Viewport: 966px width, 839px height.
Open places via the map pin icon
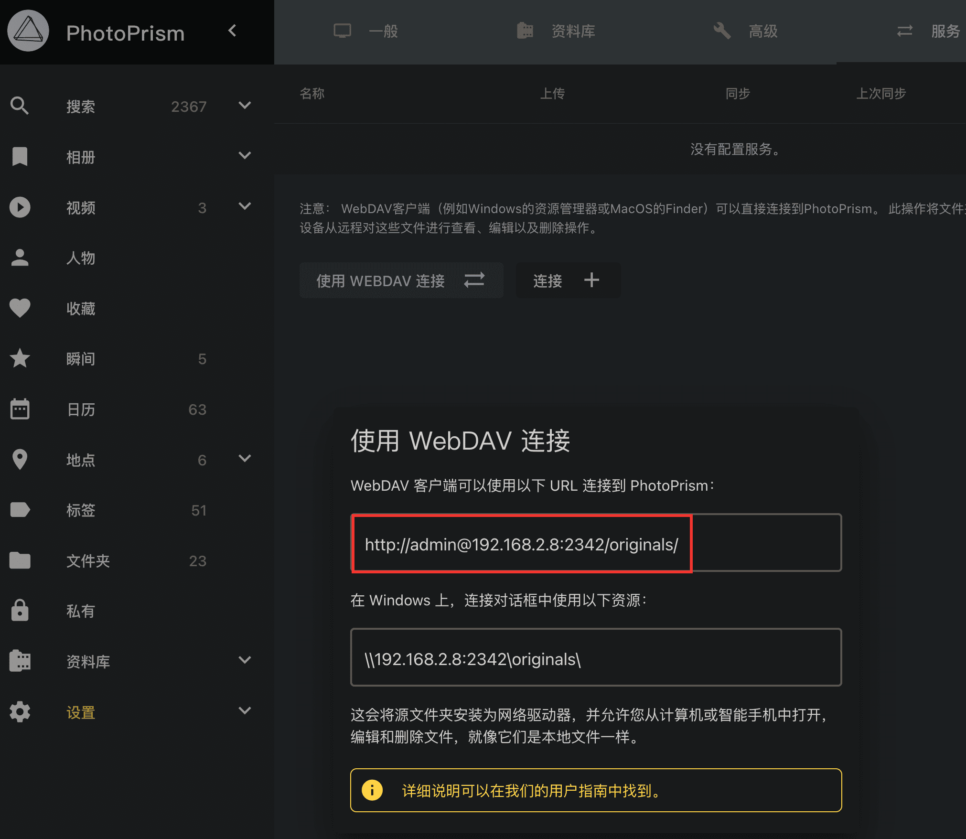coord(20,460)
